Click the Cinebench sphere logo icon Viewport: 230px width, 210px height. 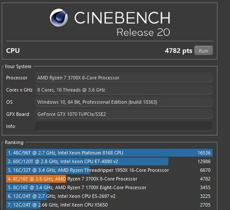click(59, 18)
